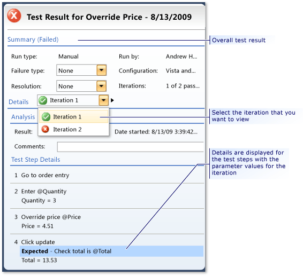Click the Total = 13.53 parameter value
This screenshot has width=303, height=276.
[39, 261]
